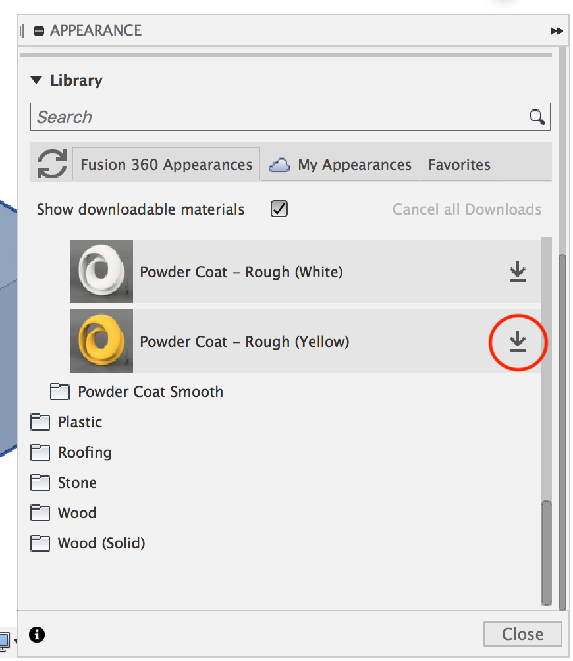Download Powder Coat Rough (White) material

tap(517, 271)
